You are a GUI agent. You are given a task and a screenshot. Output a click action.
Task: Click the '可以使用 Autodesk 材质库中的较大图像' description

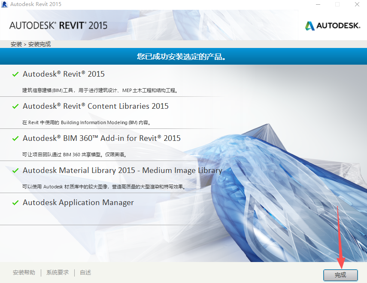click(x=104, y=187)
